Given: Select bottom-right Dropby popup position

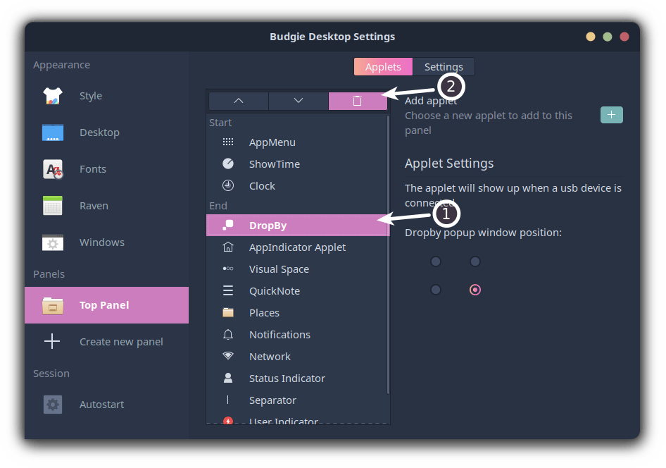Looking at the screenshot, I should (x=475, y=290).
